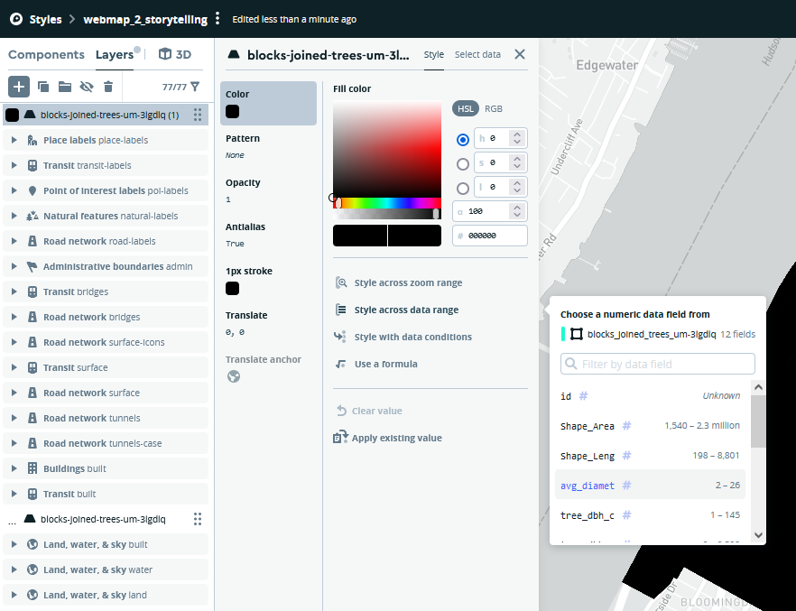Delete the layer with the trash icon
Screen dimensions: 796x611
[x=108, y=87]
